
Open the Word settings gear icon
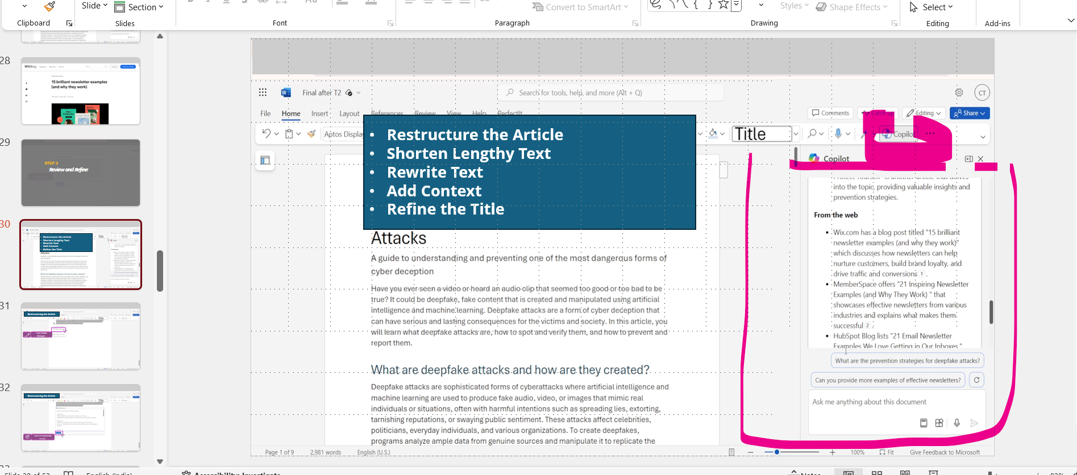(959, 93)
